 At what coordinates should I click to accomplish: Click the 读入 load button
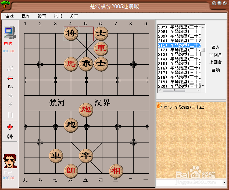point(215,48)
